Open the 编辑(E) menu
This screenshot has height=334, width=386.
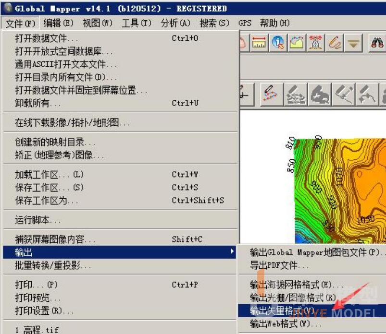point(59,23)
